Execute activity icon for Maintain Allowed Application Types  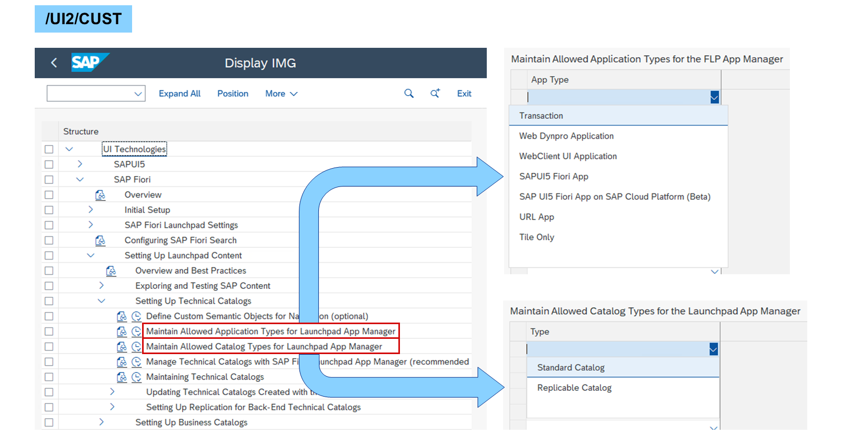tap(136, 332)
